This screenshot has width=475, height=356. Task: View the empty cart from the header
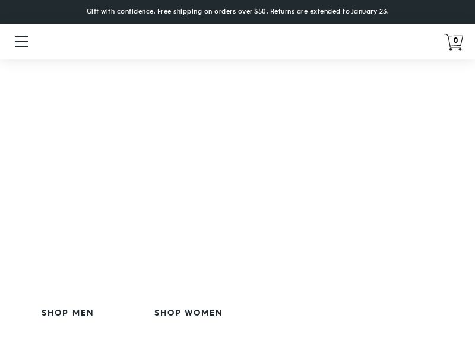point(452,42)
